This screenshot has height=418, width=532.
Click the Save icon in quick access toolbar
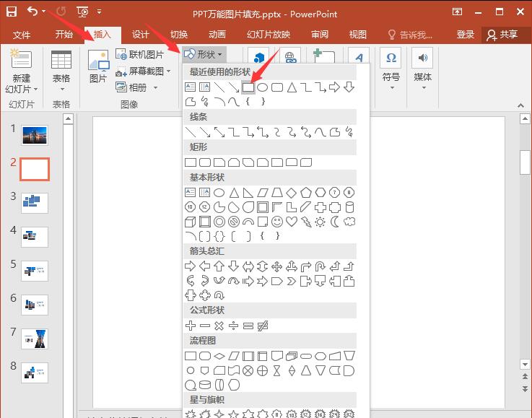[x=12, y=12]
